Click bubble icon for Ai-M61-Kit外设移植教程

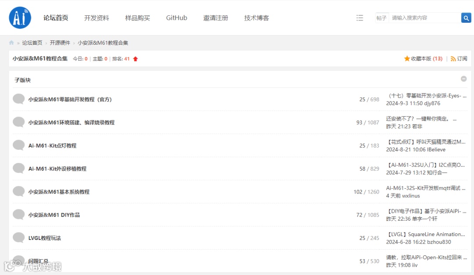[19, 168]
